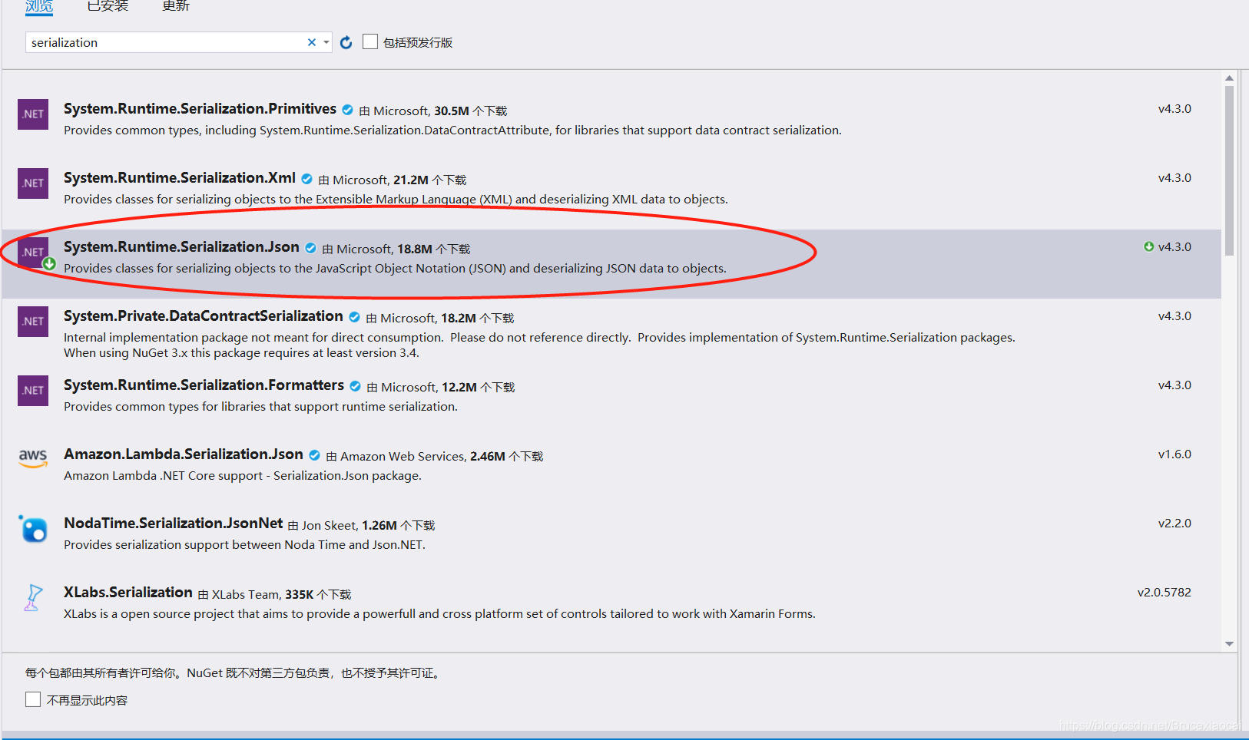
Task: Select System.Runtime.Serialization.Primitives package title
Action: click(x=200, y=109)
